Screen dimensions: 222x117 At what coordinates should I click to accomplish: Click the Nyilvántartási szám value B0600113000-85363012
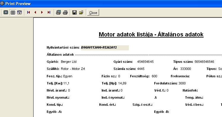pyautogui.click(x=105, y=48)
